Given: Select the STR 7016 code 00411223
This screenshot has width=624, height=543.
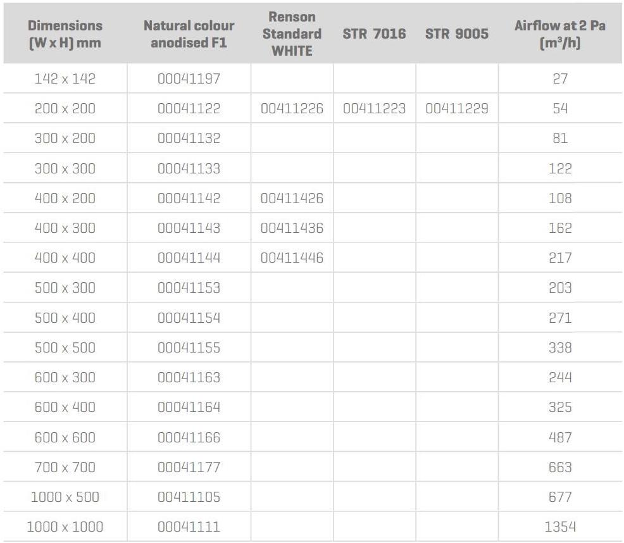Looking at the screenshot, I should click(x=374, y=109).
